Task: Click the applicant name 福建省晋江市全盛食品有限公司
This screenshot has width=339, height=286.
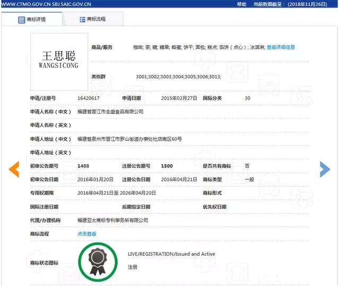Action: coord(110,112)
